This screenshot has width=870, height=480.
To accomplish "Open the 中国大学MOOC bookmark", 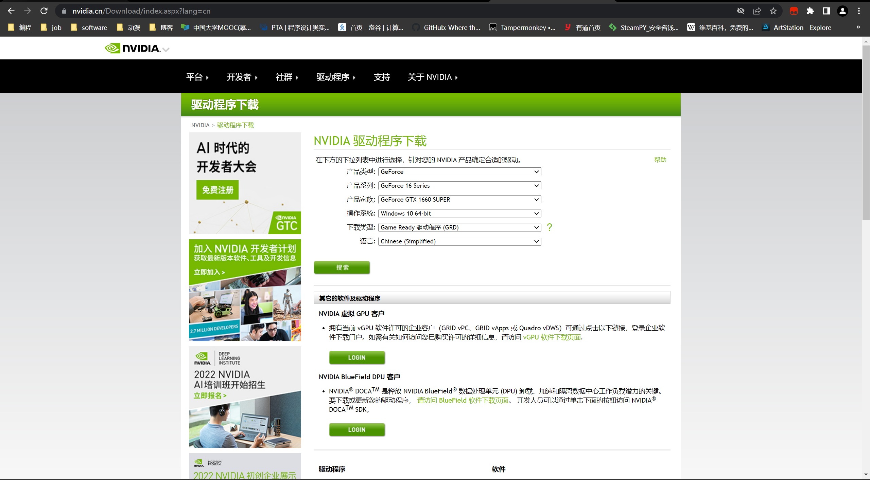I will tap(216, 27).
